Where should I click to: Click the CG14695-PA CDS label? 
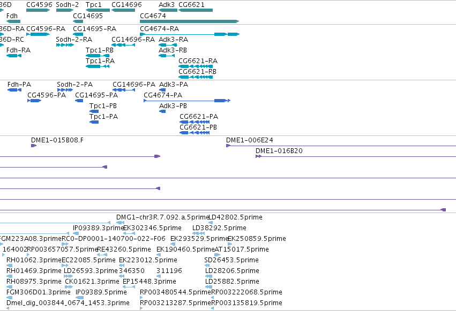pyautogui.click(x=96, y=95)
